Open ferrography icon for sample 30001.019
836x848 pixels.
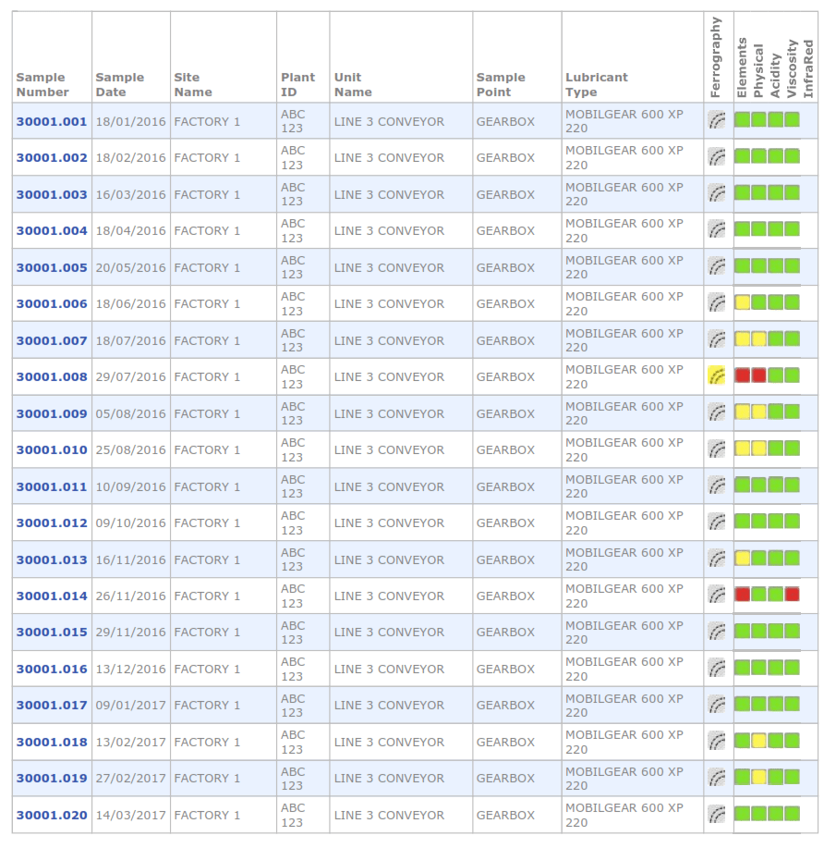pyautogui.click(x=717, y=777)
